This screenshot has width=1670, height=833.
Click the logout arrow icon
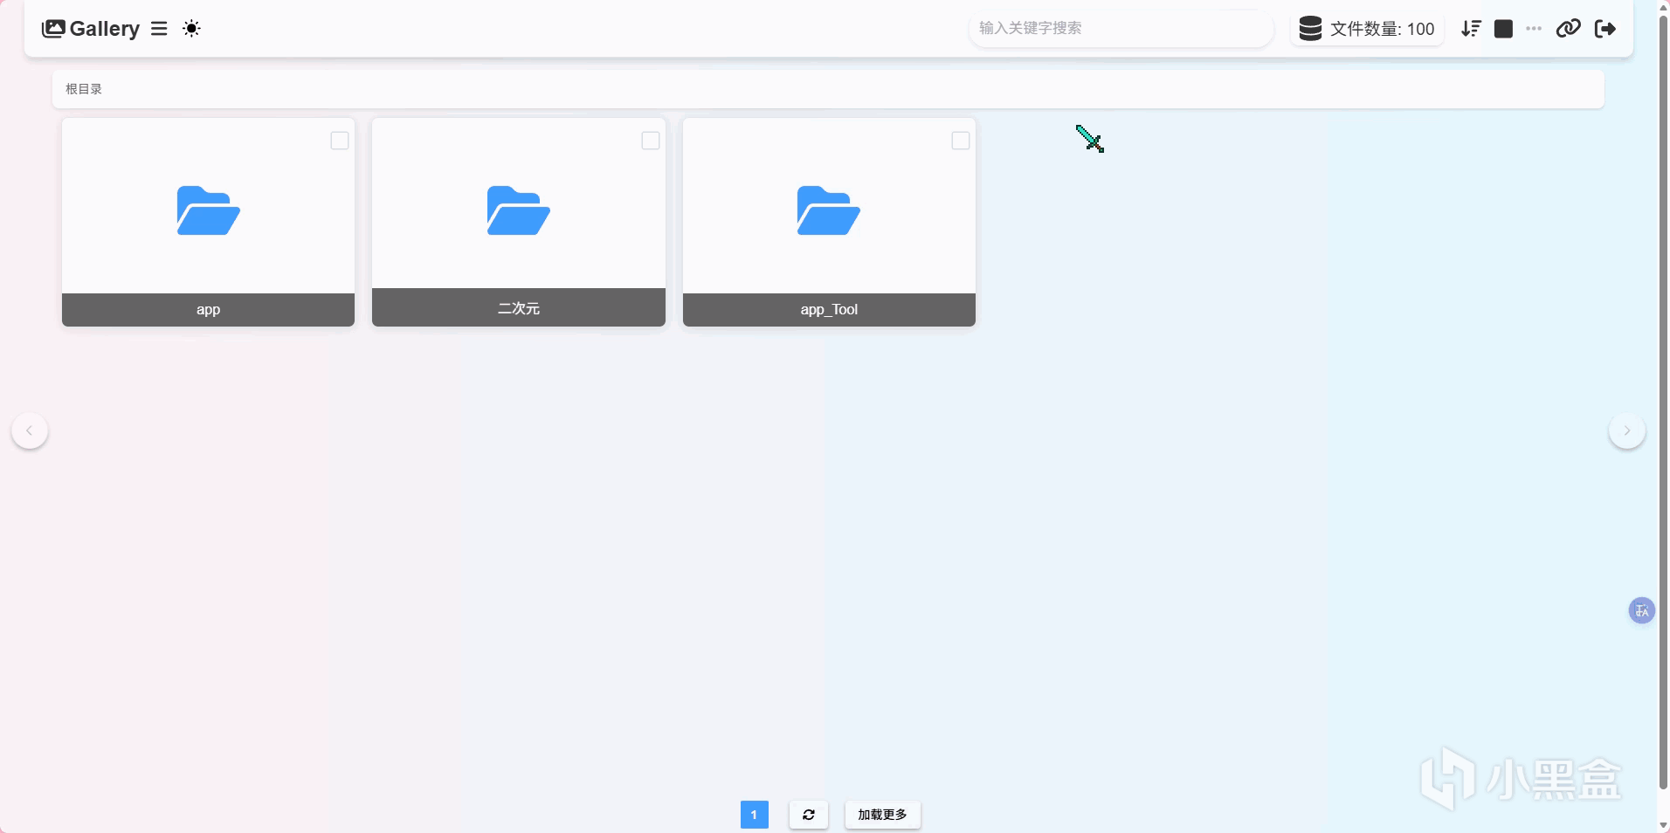pos(1605,29)
